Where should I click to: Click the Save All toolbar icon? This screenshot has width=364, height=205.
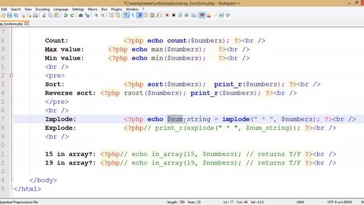[16, 15]
